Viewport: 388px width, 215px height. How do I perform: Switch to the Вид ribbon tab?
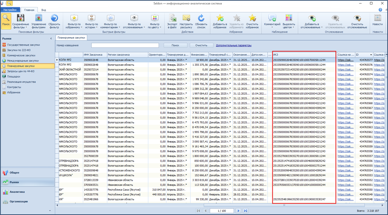(x=44, y=10)
